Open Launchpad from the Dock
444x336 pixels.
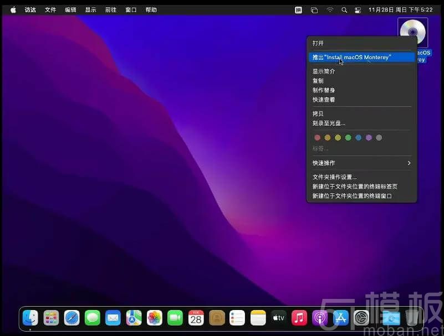[51, 318]
